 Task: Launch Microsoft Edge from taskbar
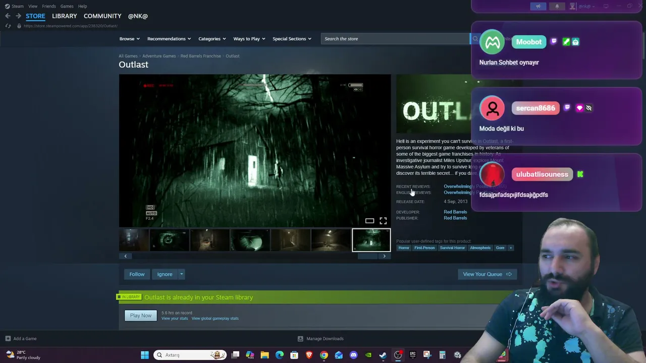(280, 355)
